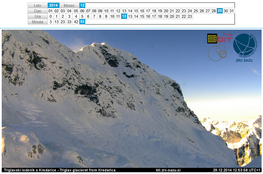Screen dimensions: 263x174
Task: Click the gray gears watermark logo
Action: click(217, 53)
